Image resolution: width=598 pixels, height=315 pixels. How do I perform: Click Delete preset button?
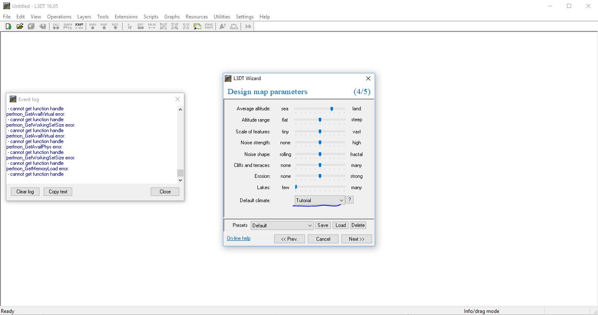[x=358, y=225]
